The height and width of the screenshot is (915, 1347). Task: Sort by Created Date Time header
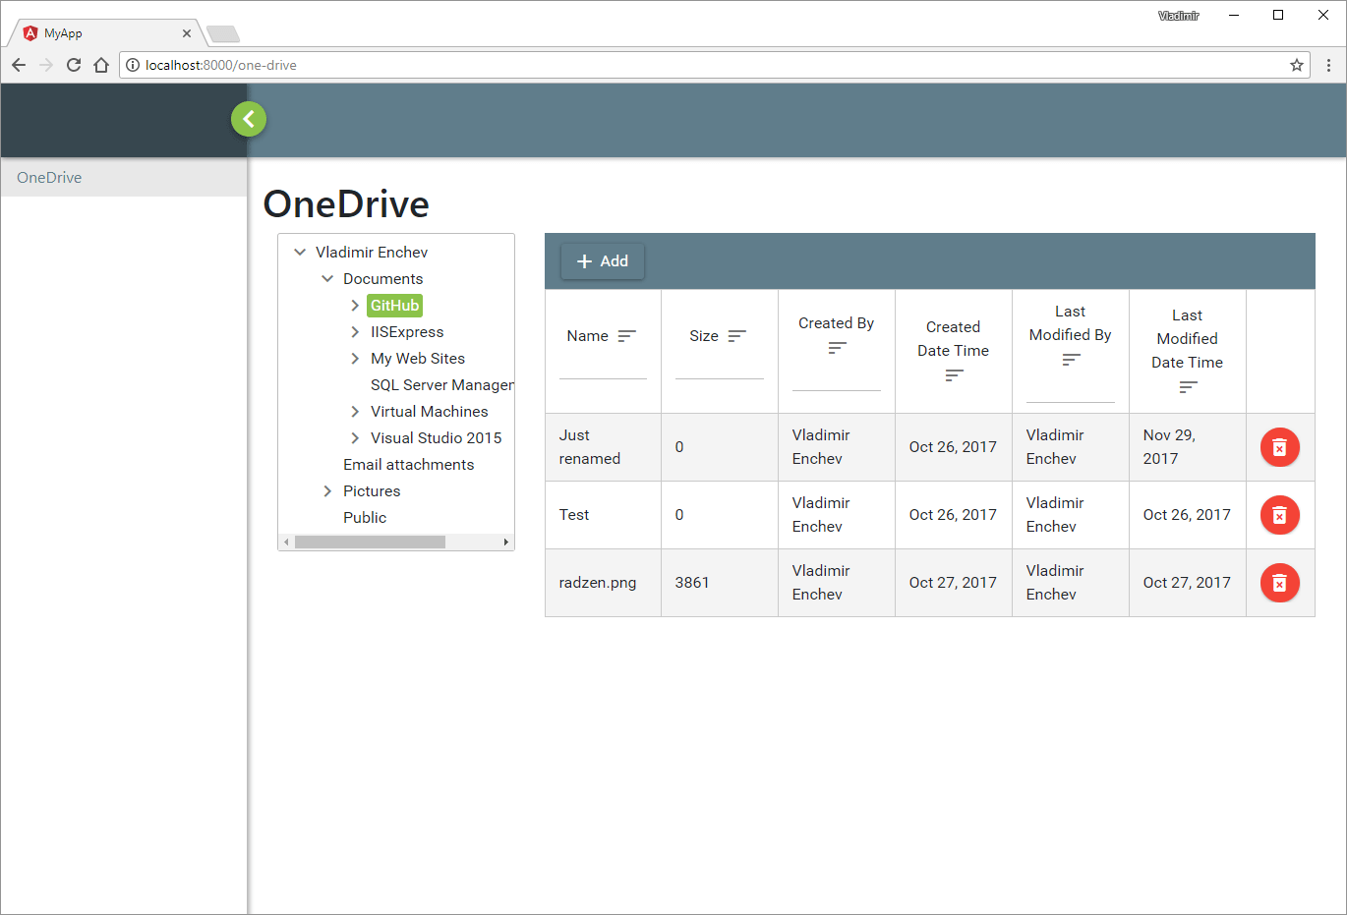[x=953, y=339]
